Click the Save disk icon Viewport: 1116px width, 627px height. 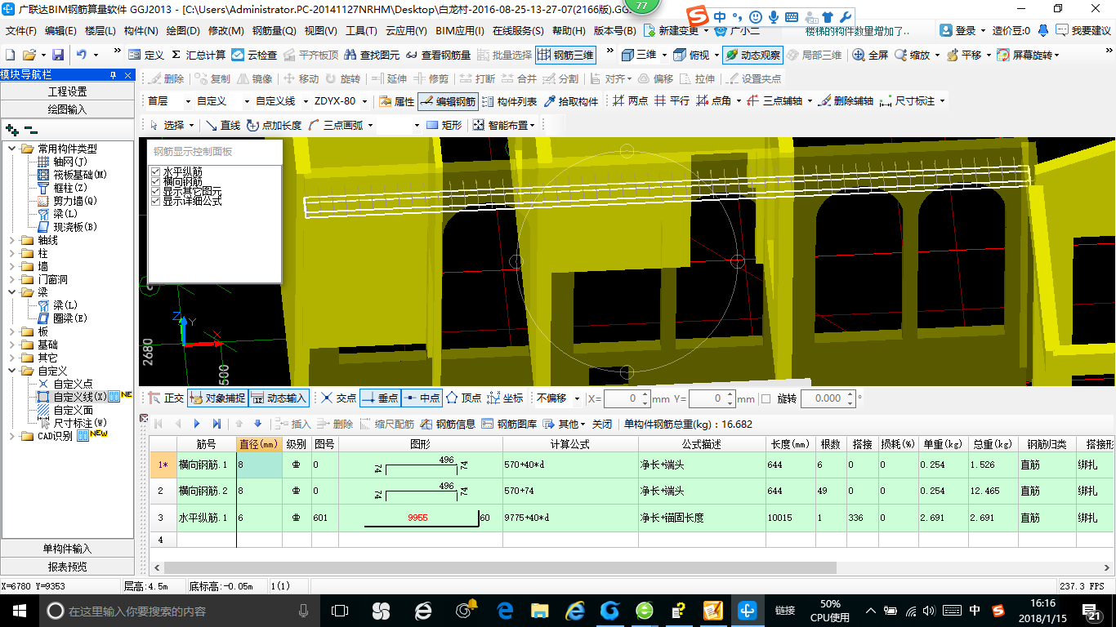[x=58, y=55]
